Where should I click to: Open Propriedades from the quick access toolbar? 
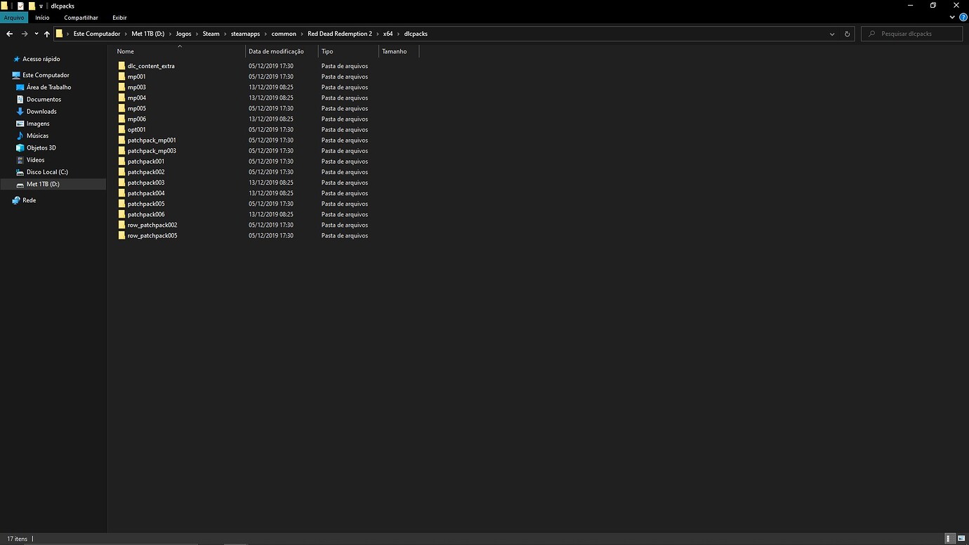[20, 6]
